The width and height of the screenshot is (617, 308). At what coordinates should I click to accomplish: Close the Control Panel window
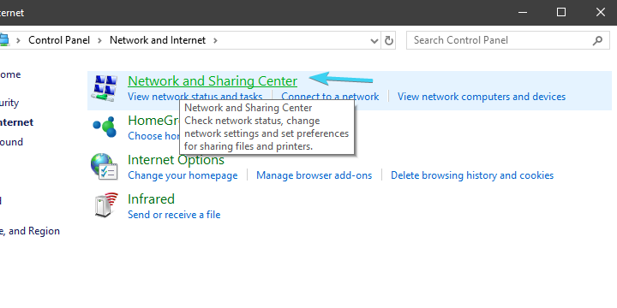coord(600,13)
